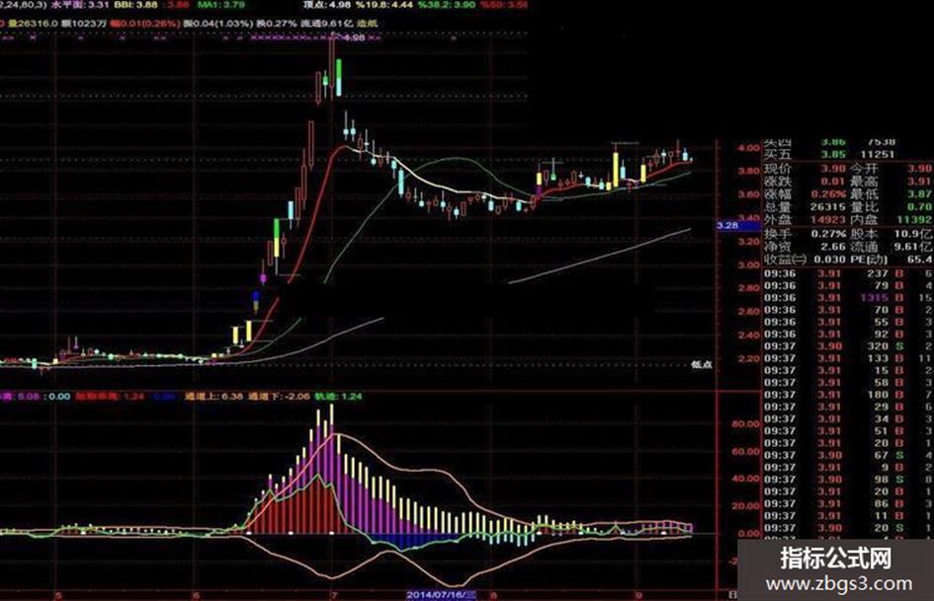Select the 现价 3.90 quote row

[x=805, y=169]
